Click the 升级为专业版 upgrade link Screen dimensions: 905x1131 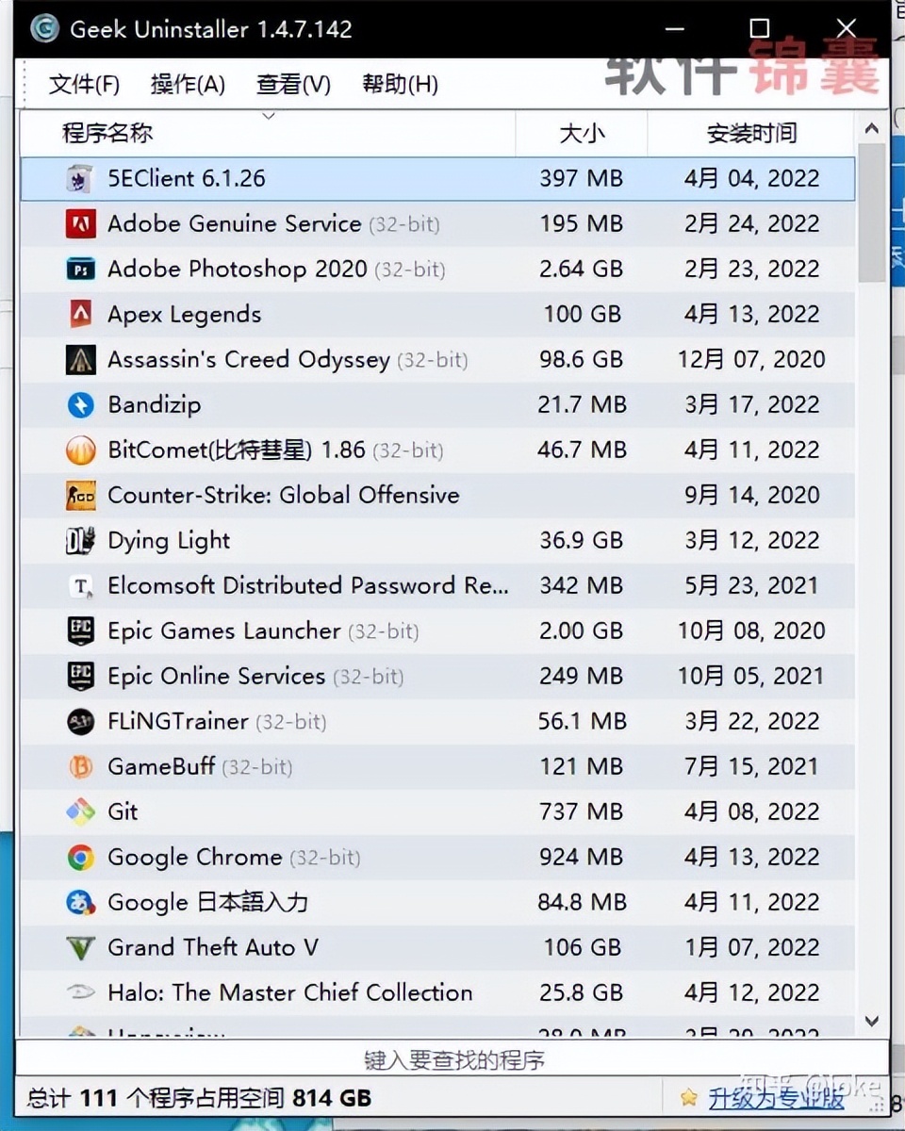point(777,1098)
